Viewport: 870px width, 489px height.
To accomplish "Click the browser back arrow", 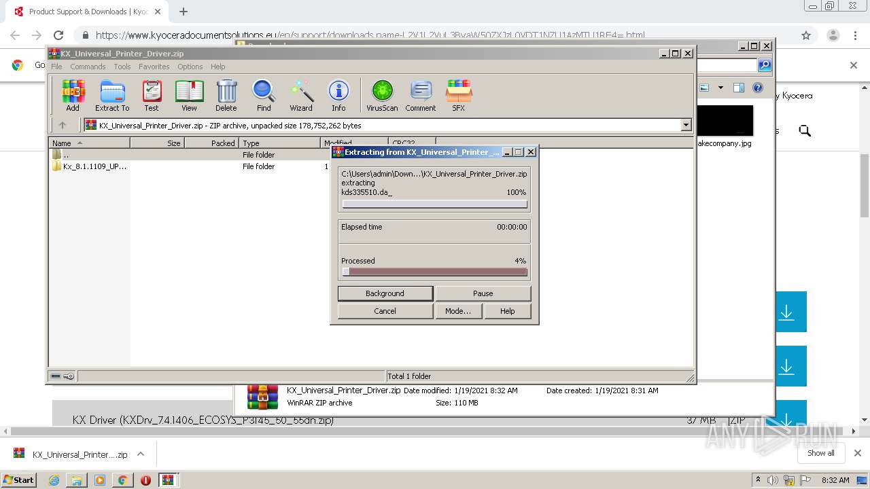I will coord(15,35).
